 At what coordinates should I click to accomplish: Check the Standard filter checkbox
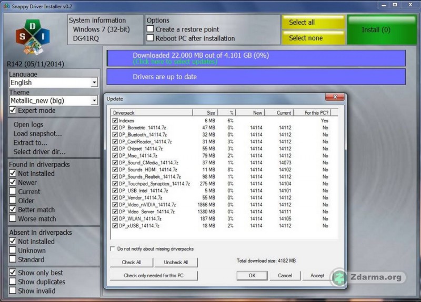tap(13, 259)
